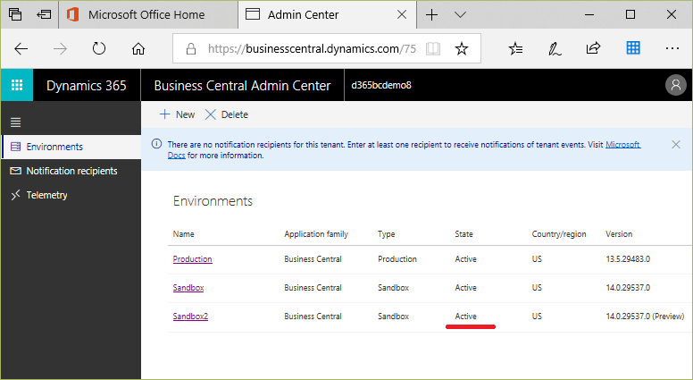This screenshot has width=693, height=380.
Task: Refresh the Admin Center page
Action: [99, 48]
